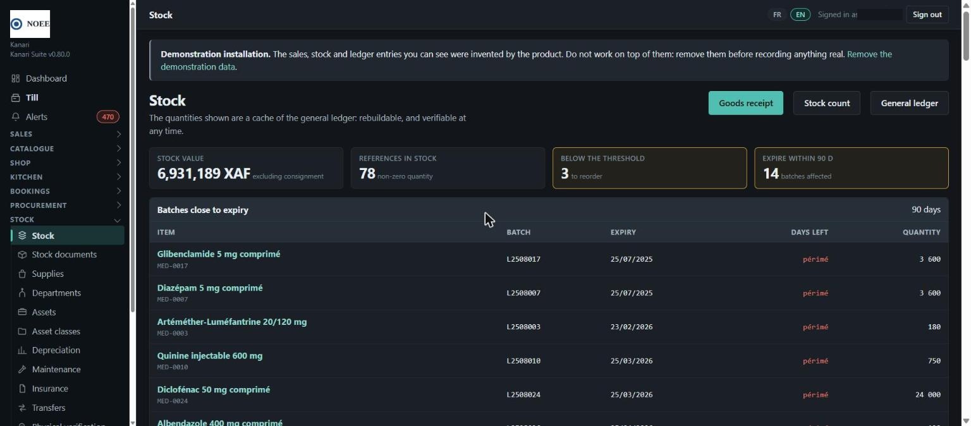Screen dimensions: 971x426
Task: Click the 470 alerts count badge
Action: coord(108,117)
